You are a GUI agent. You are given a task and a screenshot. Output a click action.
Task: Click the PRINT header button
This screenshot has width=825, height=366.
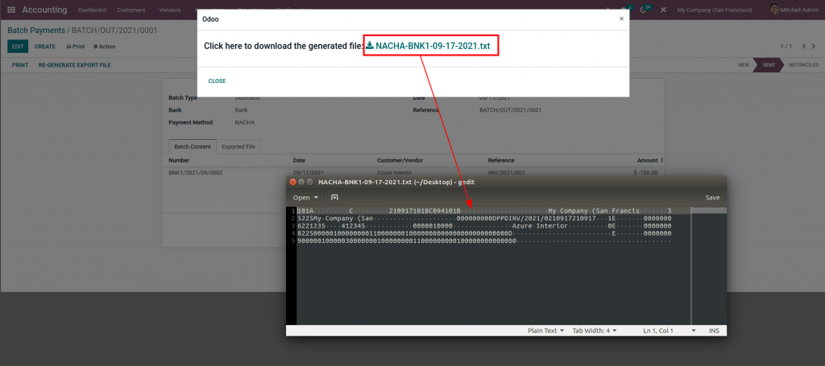pos(20,65)
